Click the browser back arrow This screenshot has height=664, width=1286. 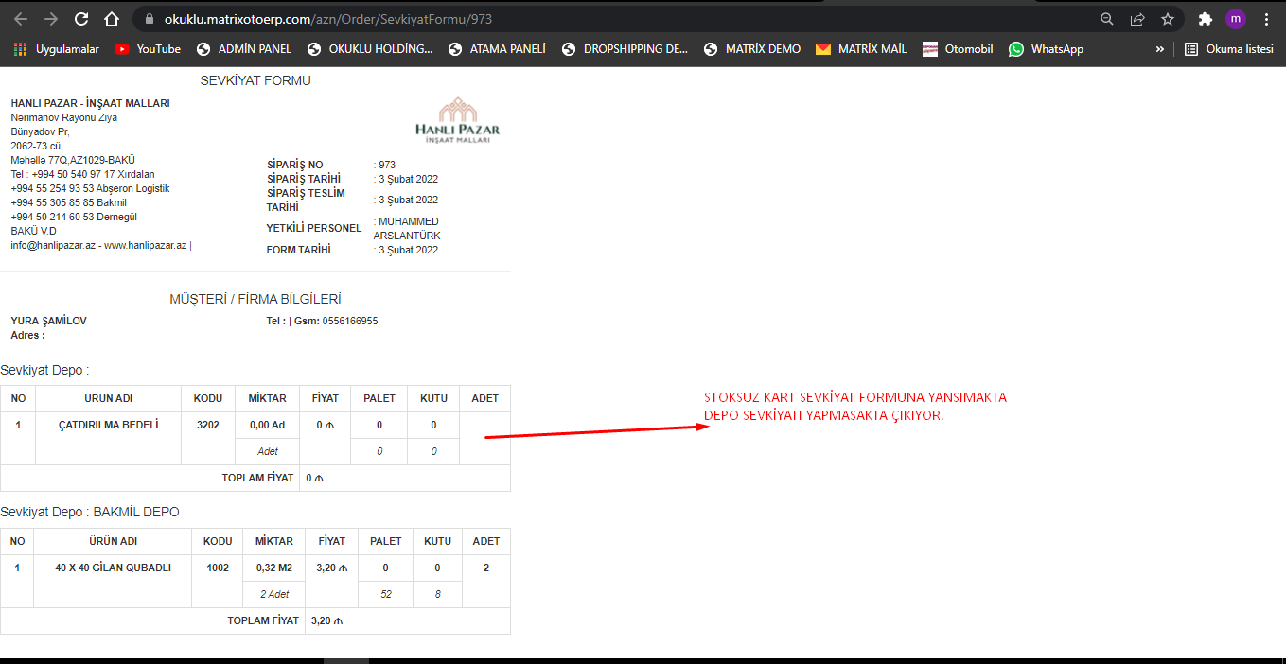[x=21, y=19]
